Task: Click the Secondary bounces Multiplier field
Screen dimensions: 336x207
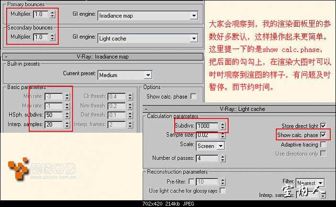Action: point(41,37)
